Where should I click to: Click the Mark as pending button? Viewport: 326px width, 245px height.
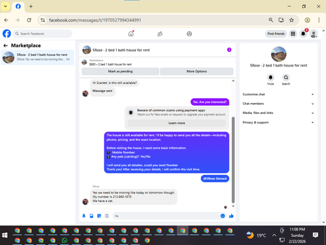coord(120,71)
